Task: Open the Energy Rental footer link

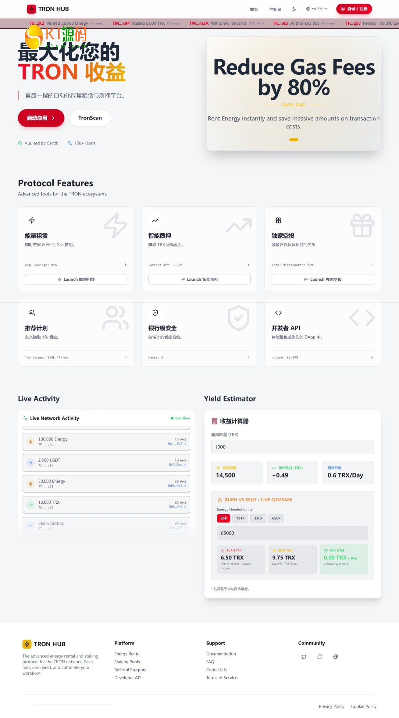Action: 127,654
